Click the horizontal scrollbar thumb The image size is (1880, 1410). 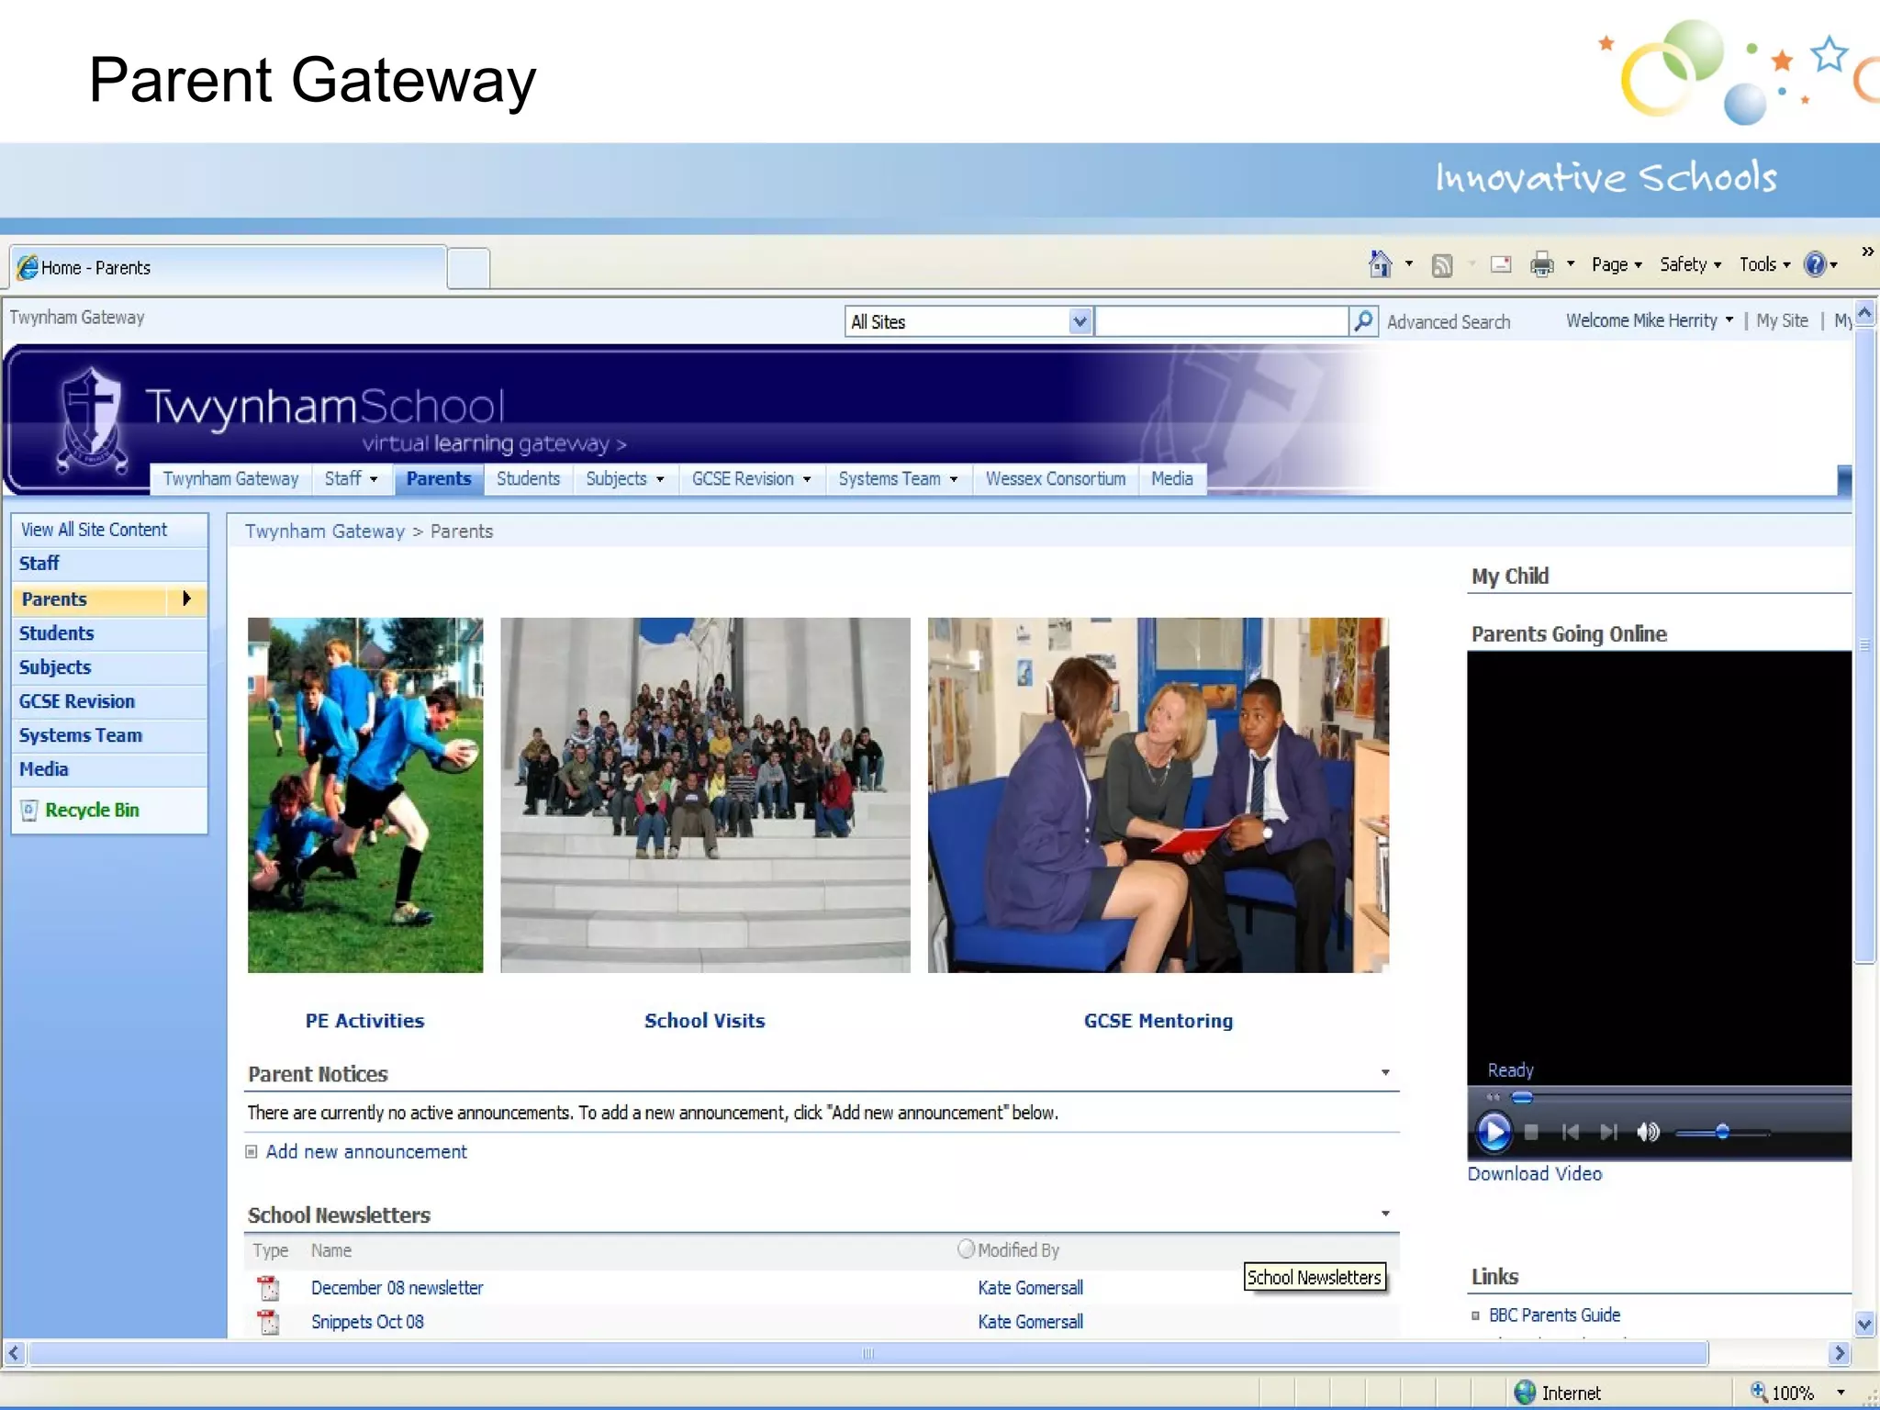click(x=868, y=1353)
